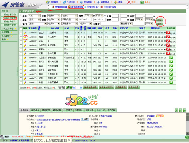
Task: Click edit pencil icon for row rw000089
Action: (25, 33)
